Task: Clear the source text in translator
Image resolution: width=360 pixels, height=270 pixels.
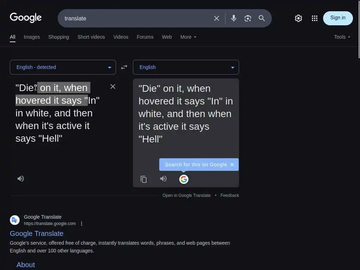Action: click(x=113, y=86)
